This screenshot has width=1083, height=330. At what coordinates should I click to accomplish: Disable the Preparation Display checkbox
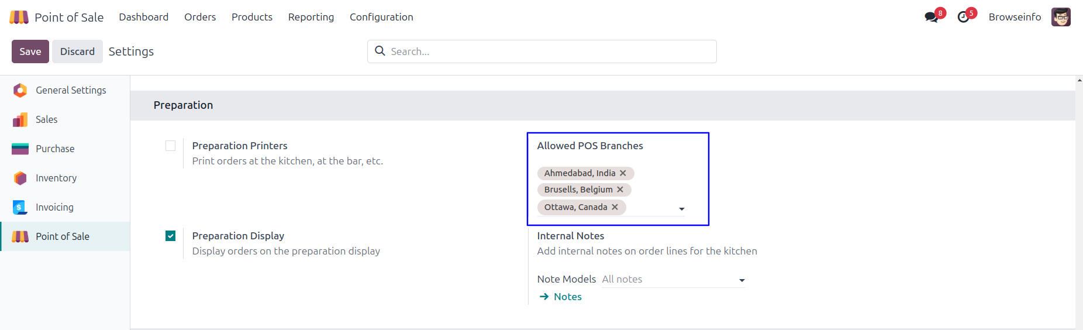click(171, 236)
